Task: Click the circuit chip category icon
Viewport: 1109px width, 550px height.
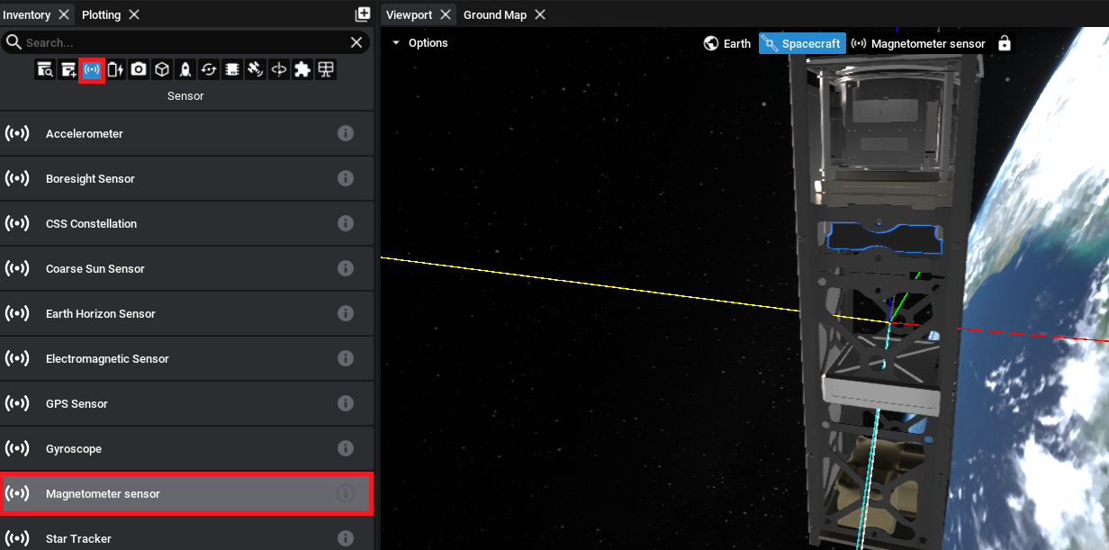Action: 232,69
